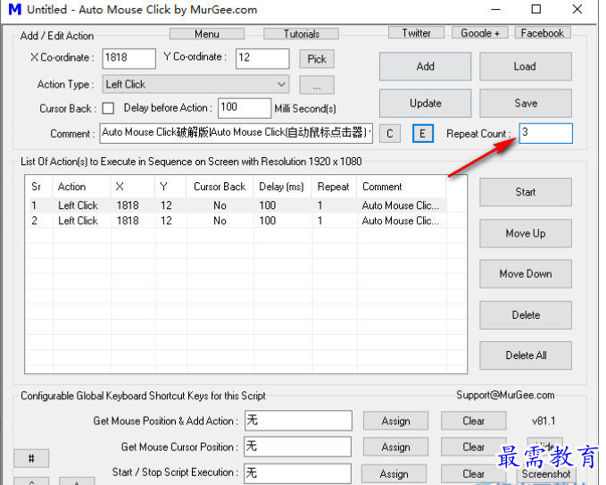Minimize the Auto Mouse Click window

coord(496,9)
